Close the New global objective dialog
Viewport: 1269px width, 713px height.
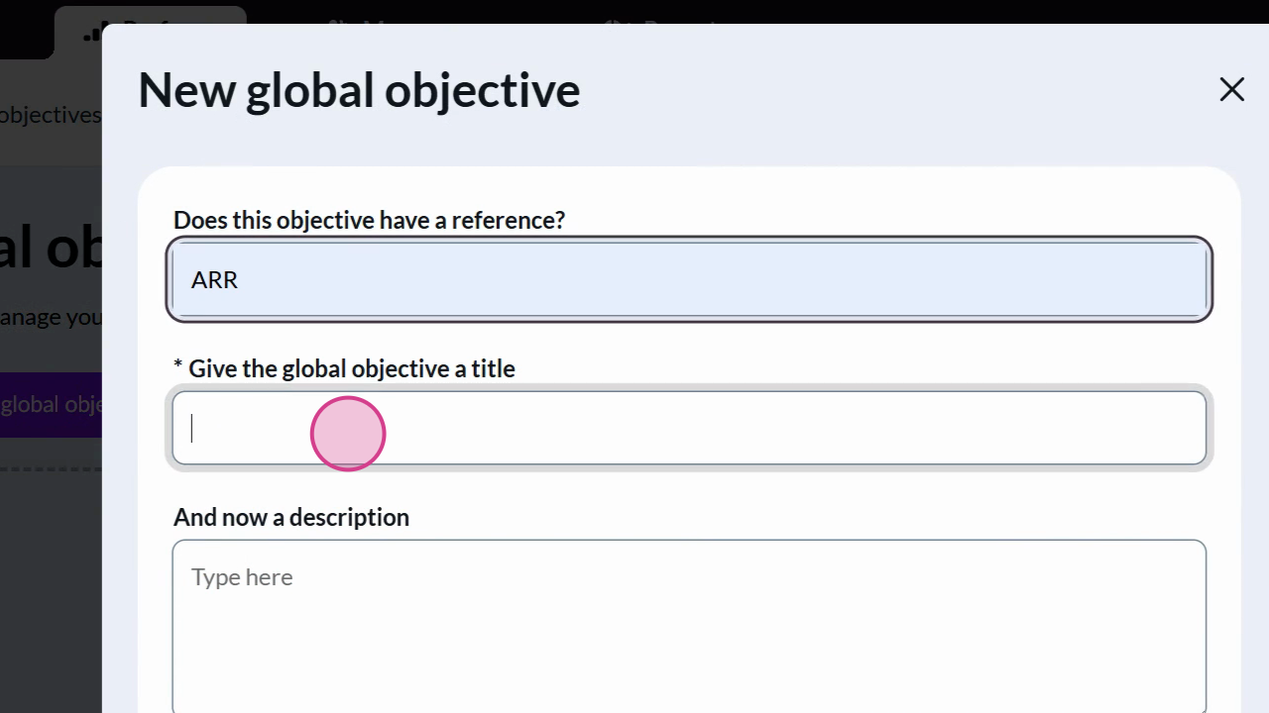click(1231, 90)
